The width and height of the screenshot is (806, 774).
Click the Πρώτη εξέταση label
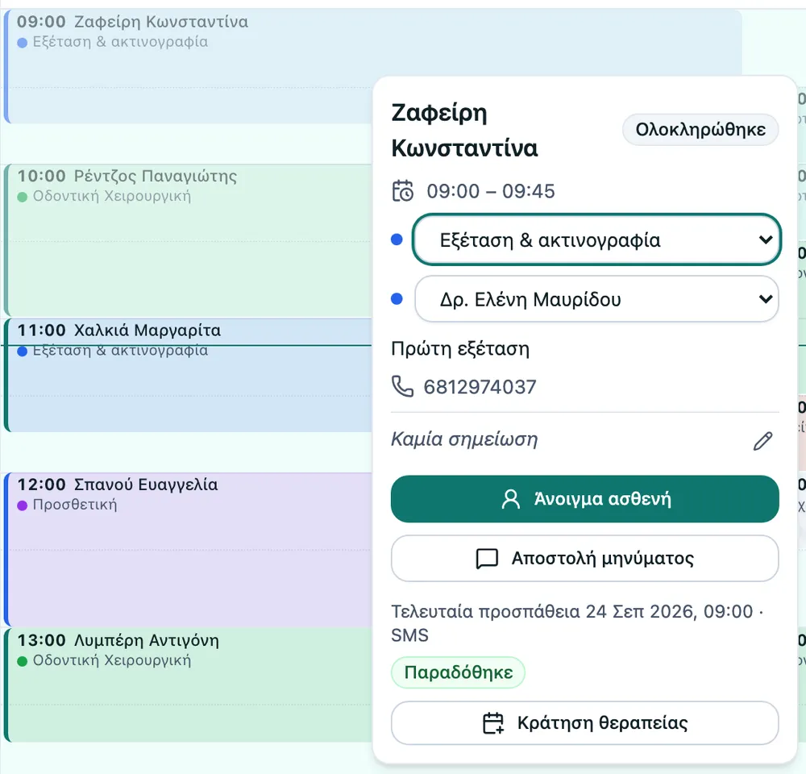pos(460,348)
